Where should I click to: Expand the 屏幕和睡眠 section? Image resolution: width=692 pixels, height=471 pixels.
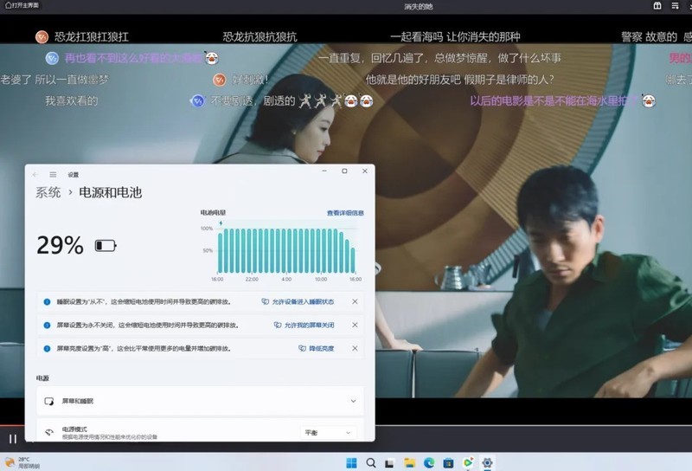200,401
